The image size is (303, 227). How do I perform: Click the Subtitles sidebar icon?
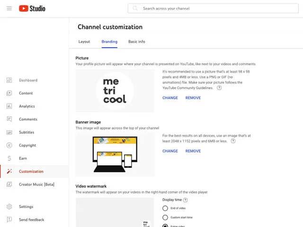pos(9,132)
